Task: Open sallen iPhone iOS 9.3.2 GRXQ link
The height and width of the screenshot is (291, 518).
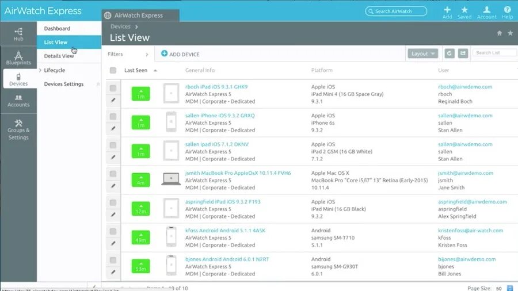Action: 220,116
